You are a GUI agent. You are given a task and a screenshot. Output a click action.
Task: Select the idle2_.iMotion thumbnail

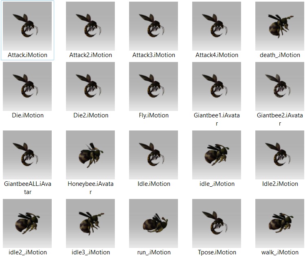point(27,223)
